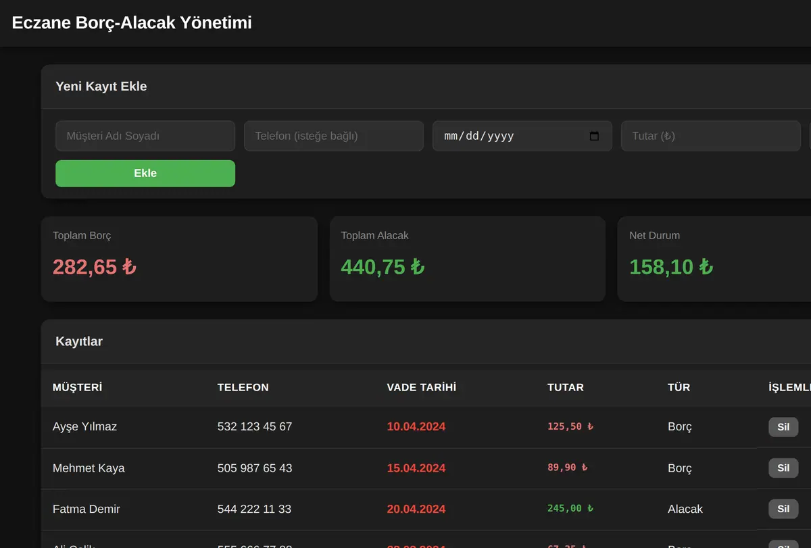Click the green Ekle button
811x548 pixels.
point(145,173)
